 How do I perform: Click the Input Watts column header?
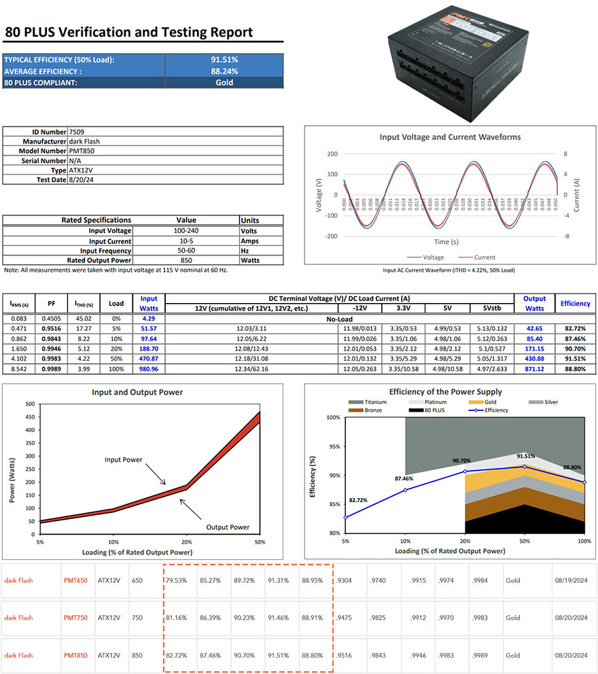click(148, 303)
